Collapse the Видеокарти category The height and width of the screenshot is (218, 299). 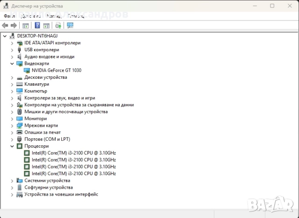(12, 64)
